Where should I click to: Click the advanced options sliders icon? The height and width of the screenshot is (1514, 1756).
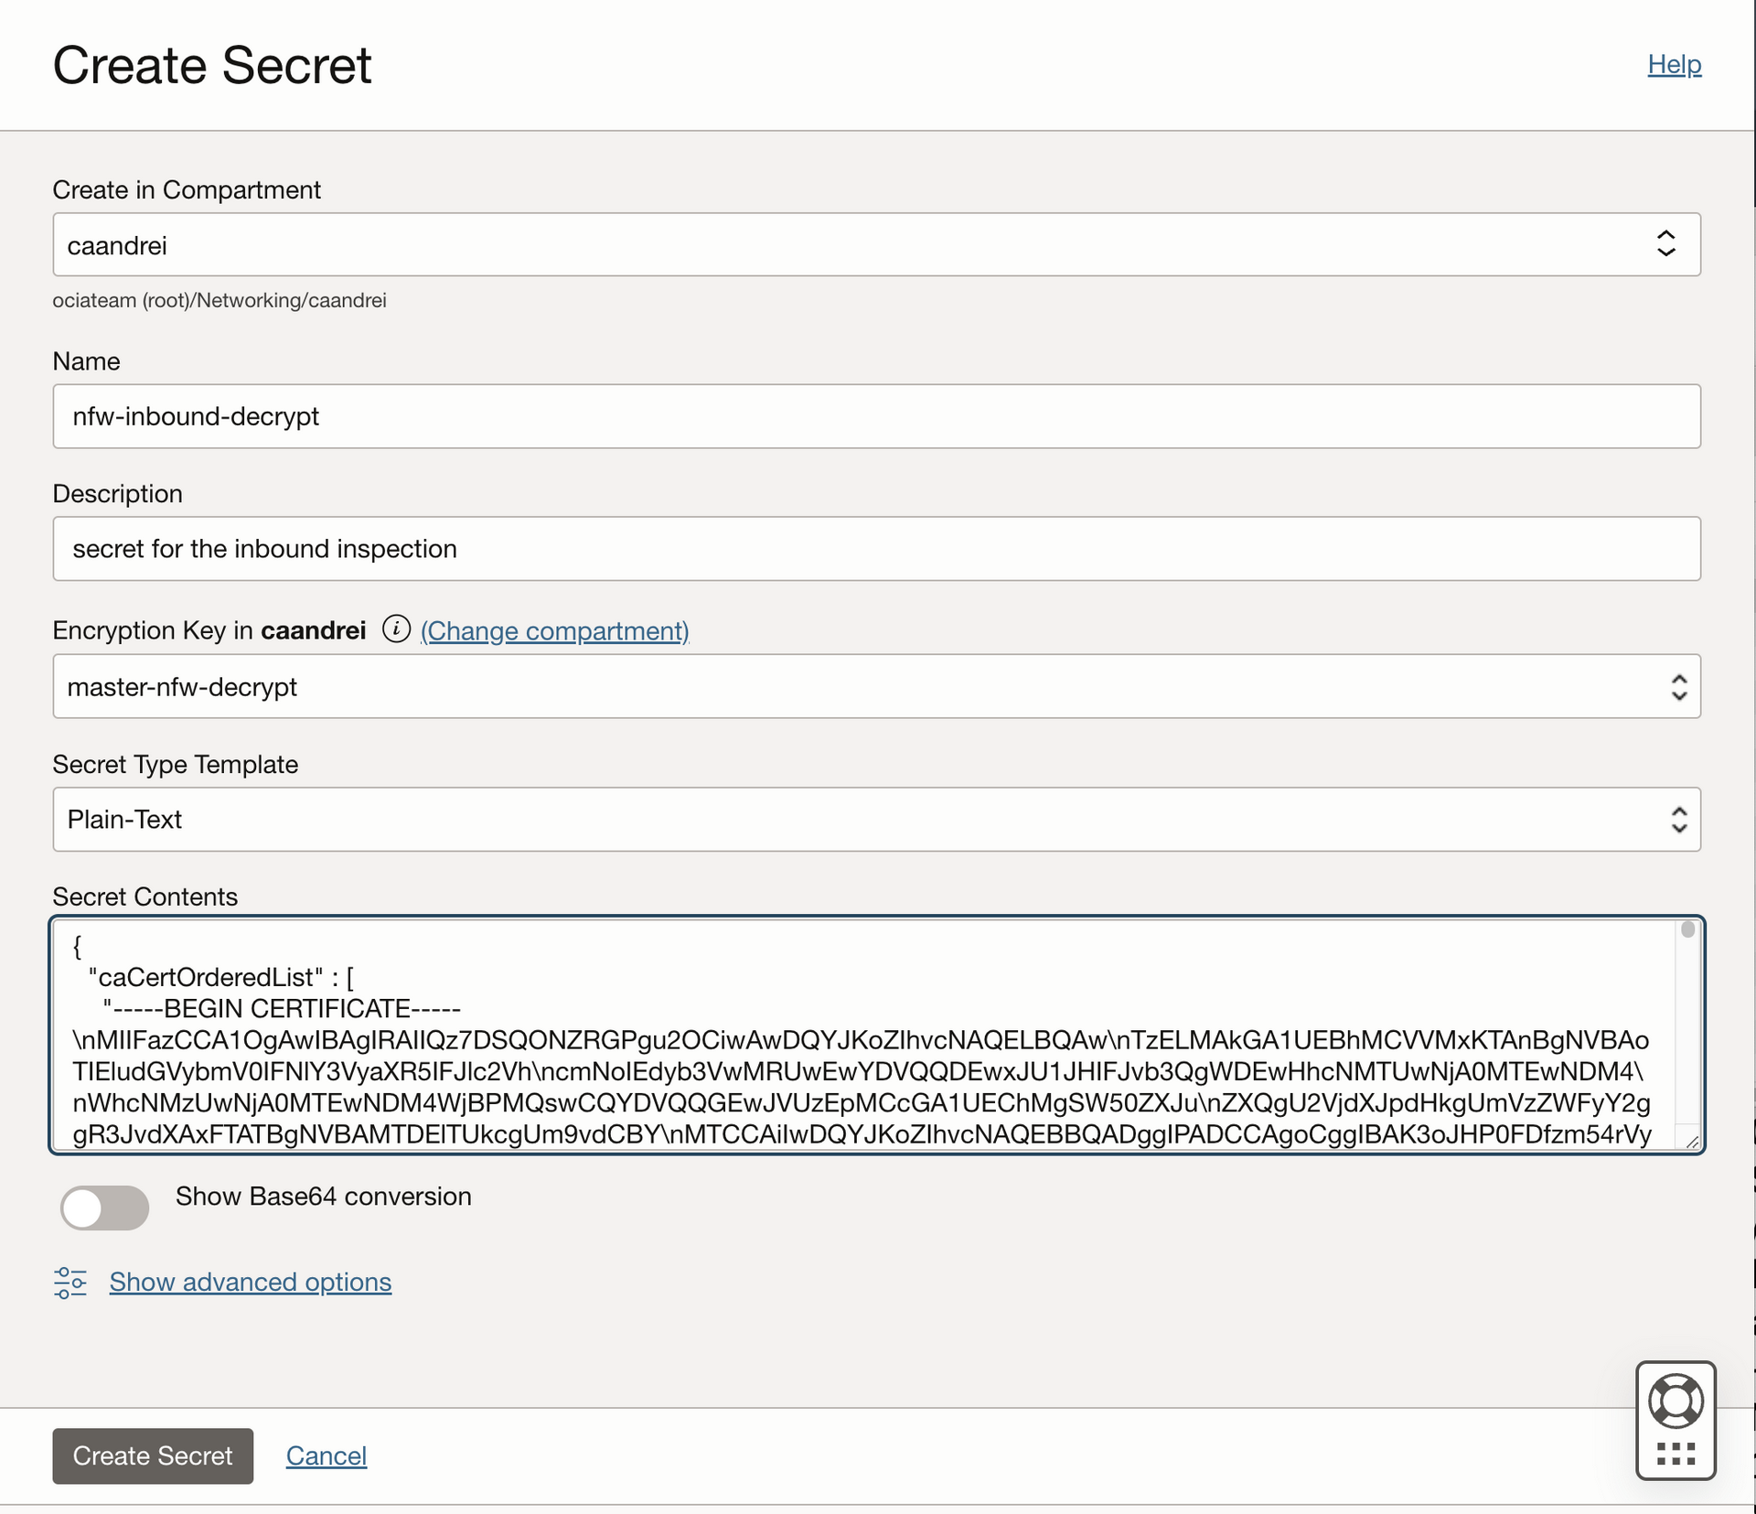[x=70, y=1283]
